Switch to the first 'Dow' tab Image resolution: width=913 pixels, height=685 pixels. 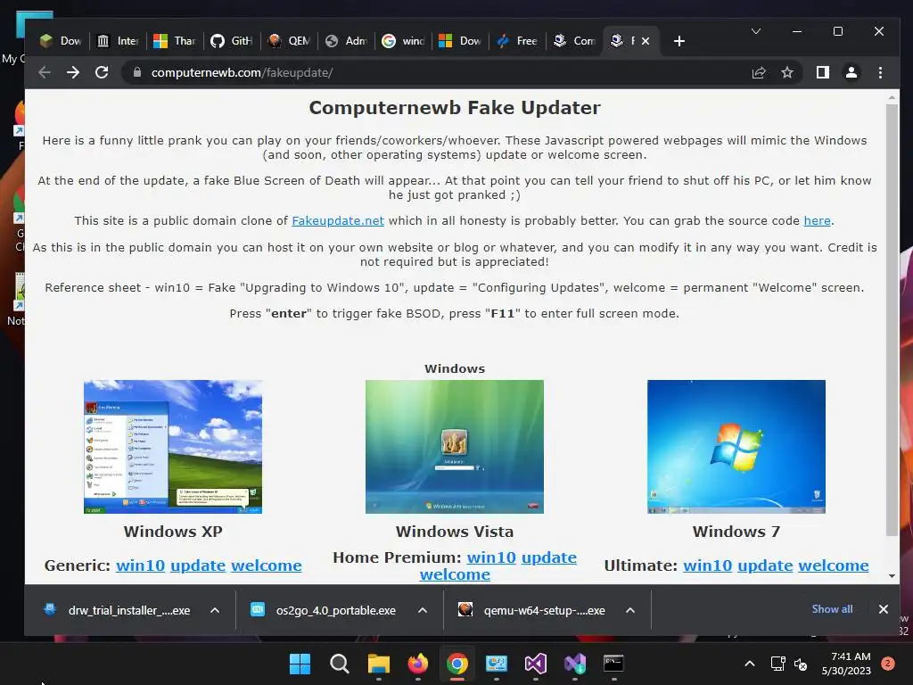click(x=62, y=41)
